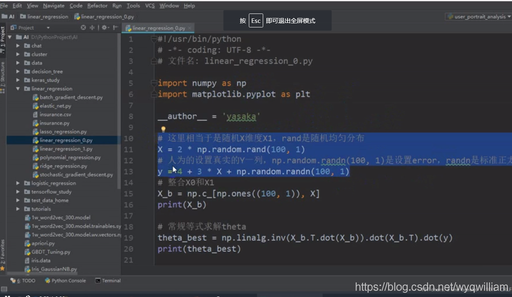Expand the logistic_regression folder
Viewport: 512px width, 297px height.
tap(18, 183)
